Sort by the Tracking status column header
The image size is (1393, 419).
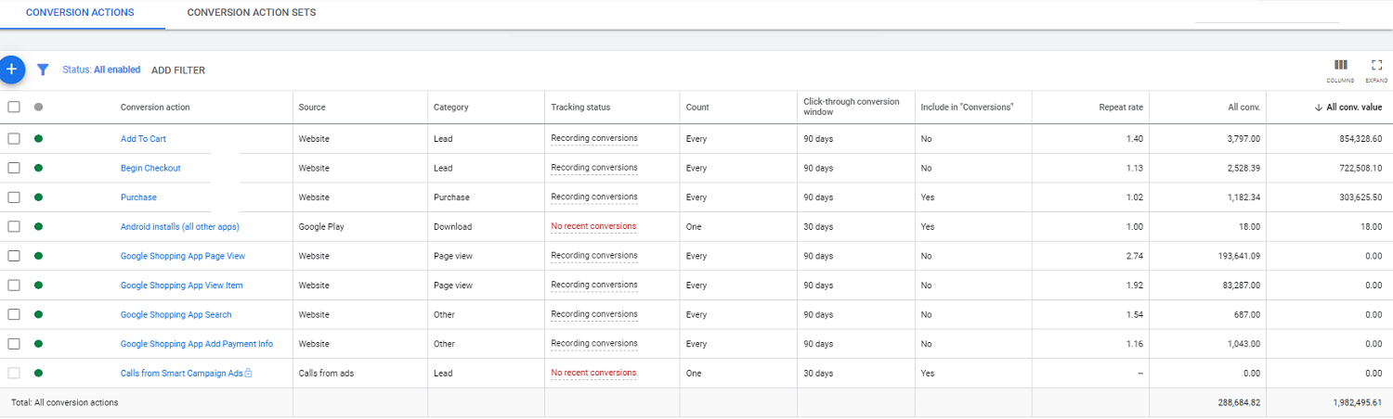[580, 108]
